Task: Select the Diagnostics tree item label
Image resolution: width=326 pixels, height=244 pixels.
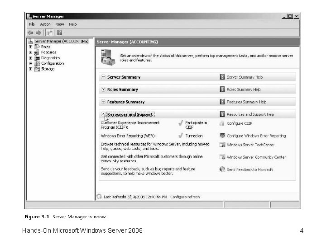Action: click(x=51, y=58)
